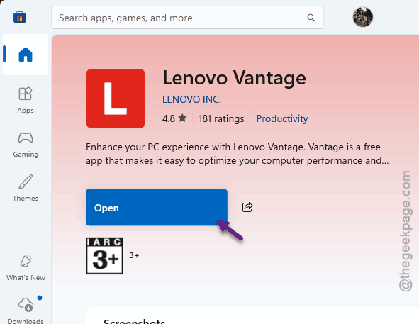The height and width of the screenshot is (324, 419).
Task: Click the Microsoft Store logo icon
Action: pyautogui.click(x=20, y=18)
